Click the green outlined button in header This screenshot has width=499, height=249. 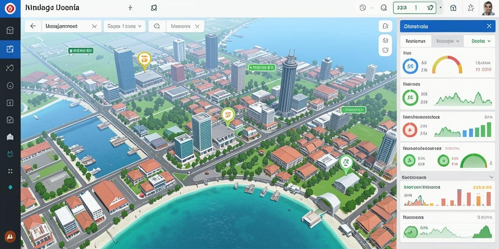click(x=415, y=8)
